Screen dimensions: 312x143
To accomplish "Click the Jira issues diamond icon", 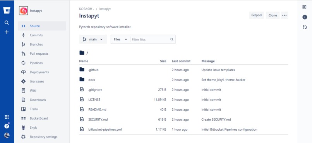I will pyautogui.click(x=24, y=81).
